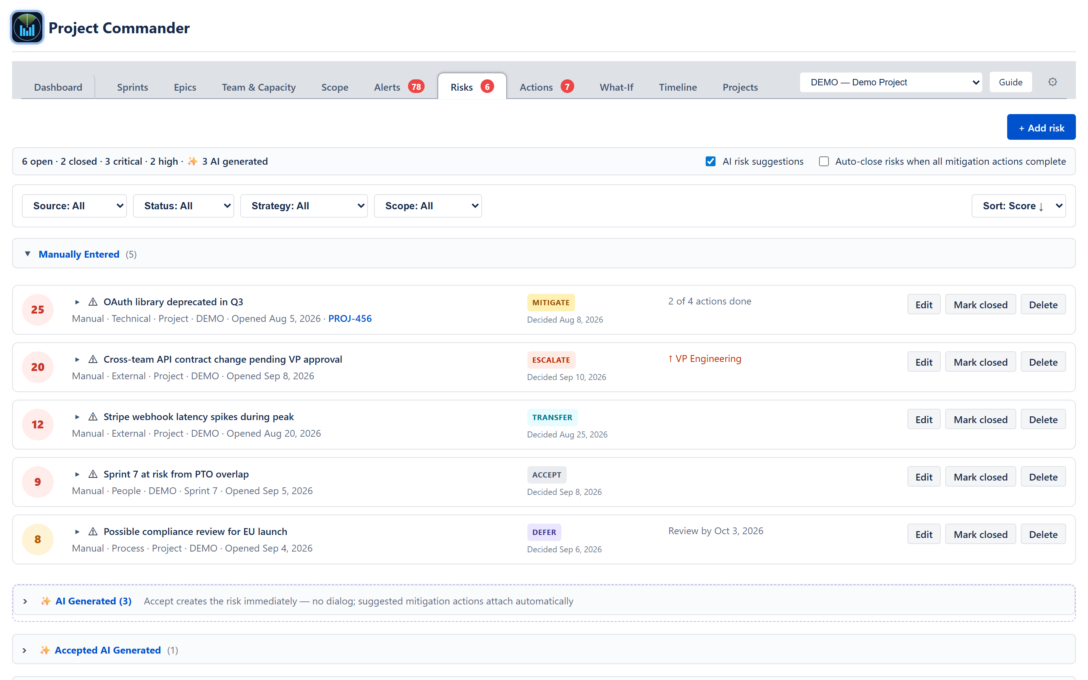The width and height of the screenshot is (1088, 680).
Task: Click the 78 badge on Alerts
Action: (x=416, y=87)
